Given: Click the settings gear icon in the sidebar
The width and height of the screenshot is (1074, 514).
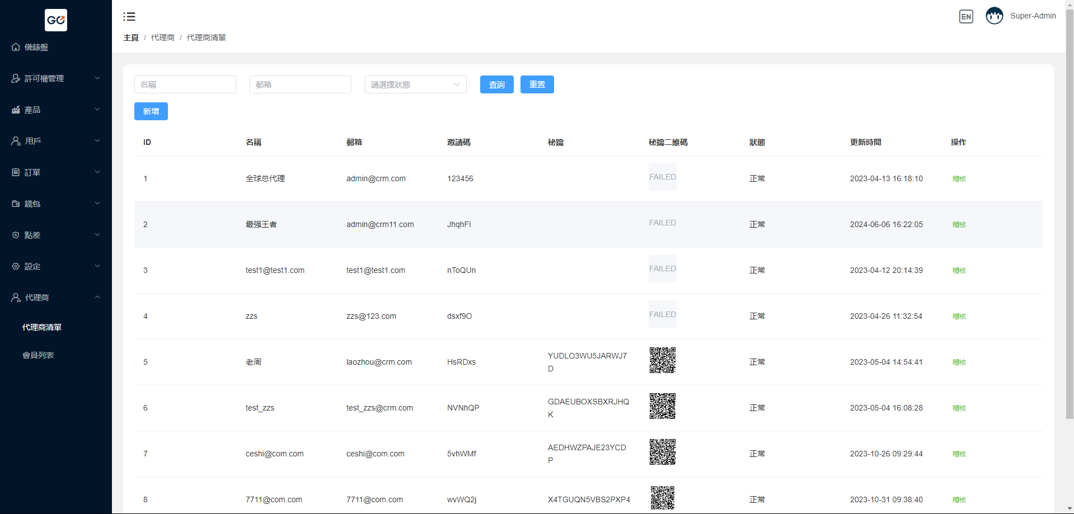Looking at the screenshot, I should pyautogui.click(x=16, y=266).
